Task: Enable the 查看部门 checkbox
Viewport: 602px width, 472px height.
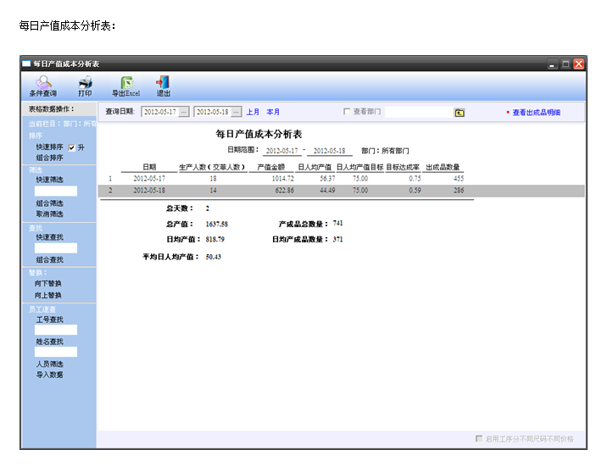Action: (347, 112)
